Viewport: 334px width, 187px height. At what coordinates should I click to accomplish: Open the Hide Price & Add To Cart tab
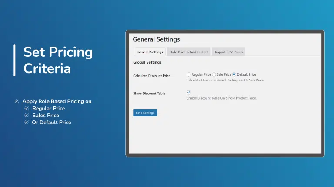(x=189, y=52)
